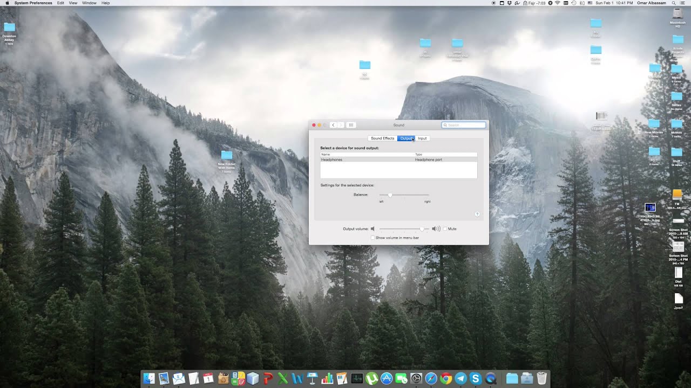Click System Preferences gear in dock
This screenshot has width=691, height=388.
click(416, 379)
